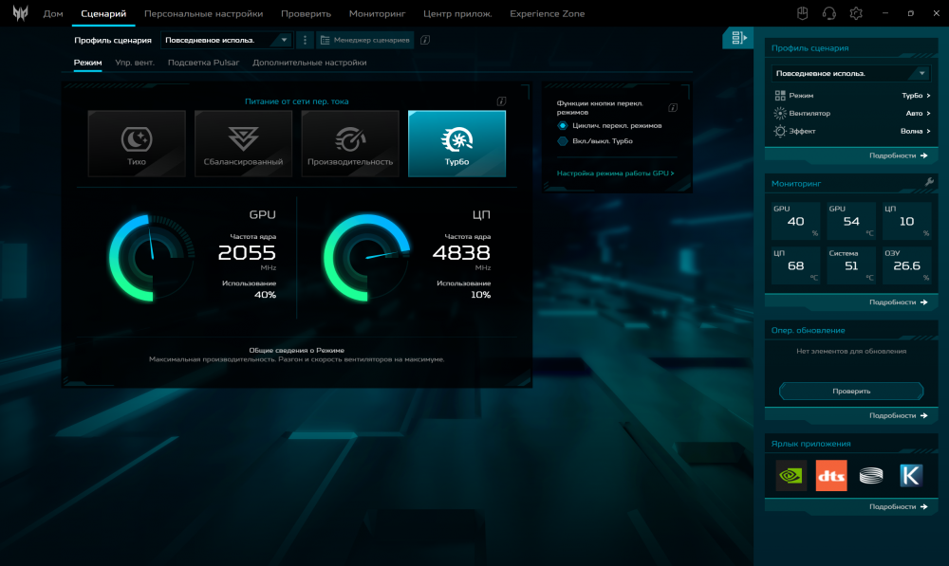This screenshot has height=566, width=949.
Task: Select the Циклич. перекл. режимов radio option
Action: coord(563,125)
